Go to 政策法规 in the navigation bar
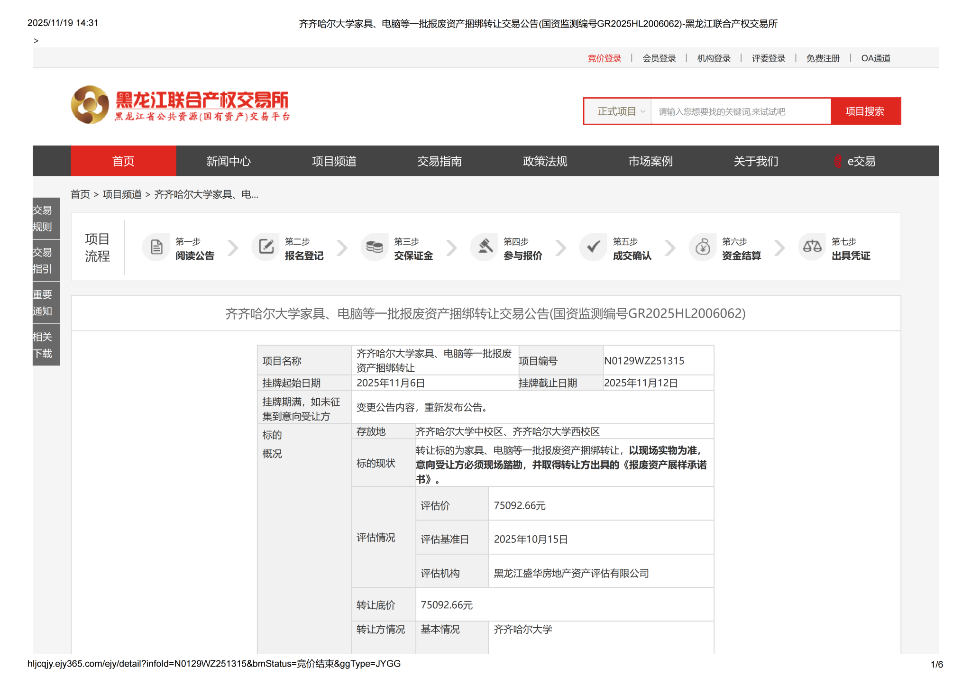971x686 pixels. click(x=545, y=161)
